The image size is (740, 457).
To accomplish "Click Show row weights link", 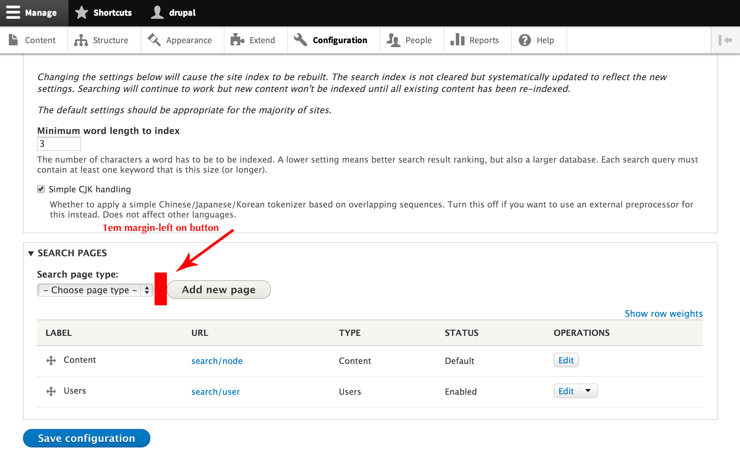I will (663, 313).
